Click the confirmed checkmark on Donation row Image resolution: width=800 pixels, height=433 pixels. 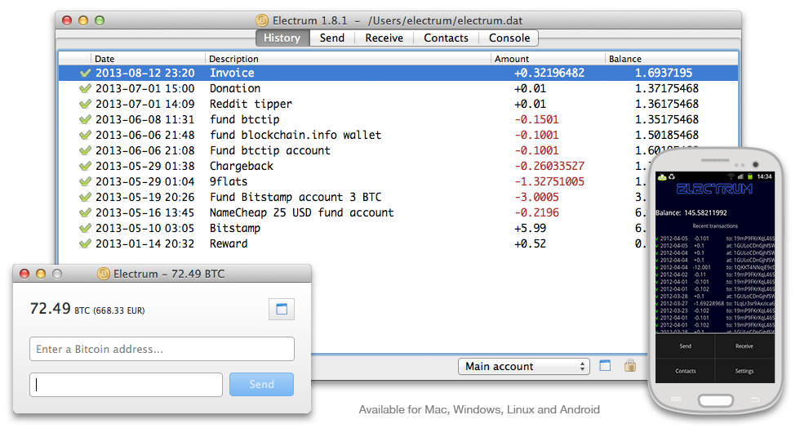pyautogui.click(x=85, y=88)
